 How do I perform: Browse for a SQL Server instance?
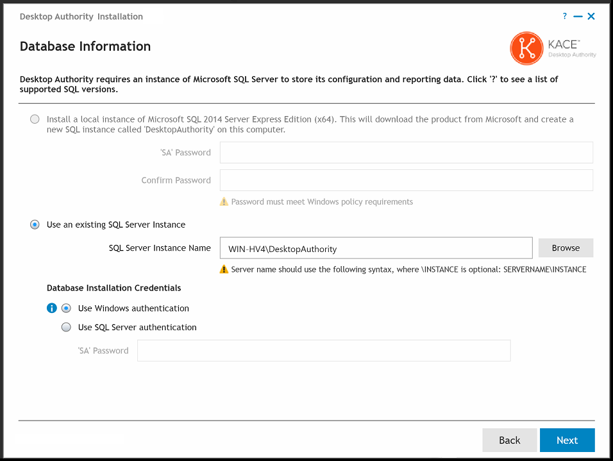566,248
